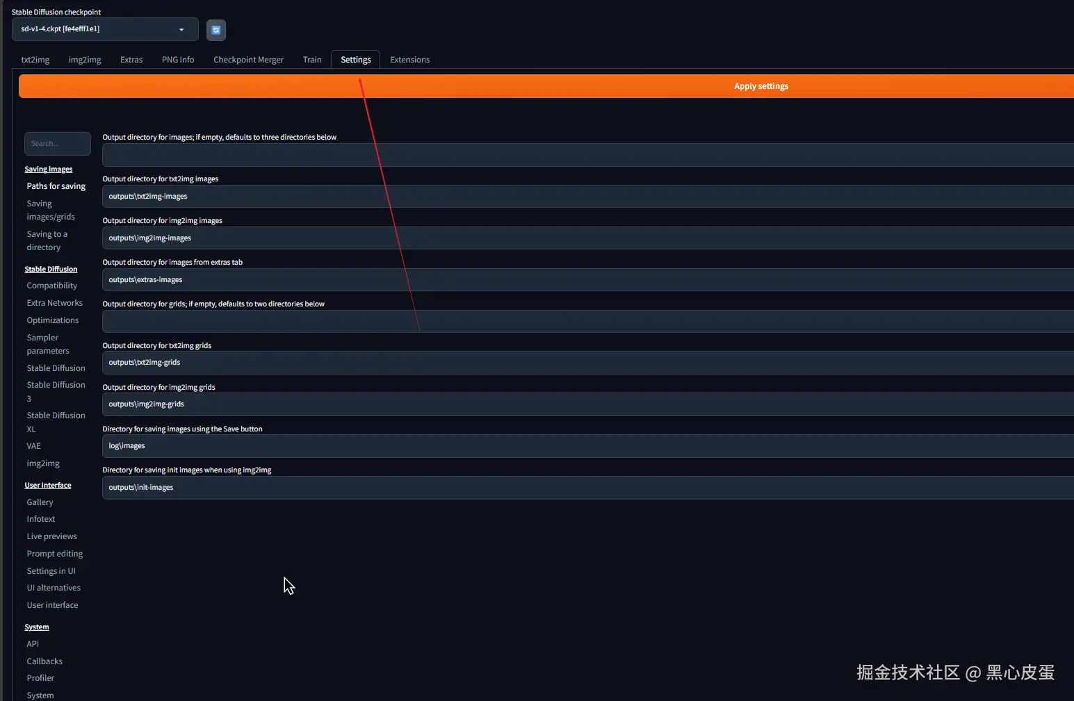Image resolution: width=1074 pixels, height=701 pixels.
Task: Select Paths for saving settings page
Action: pyautogui.click(x=56, y=186)
